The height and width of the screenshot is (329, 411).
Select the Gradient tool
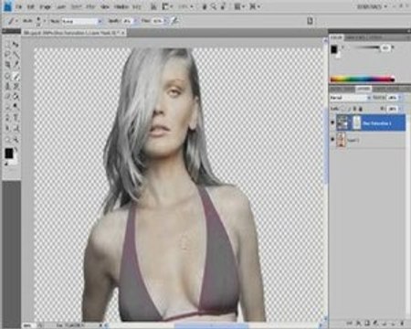pyautogui.click(x=16, y=97)
